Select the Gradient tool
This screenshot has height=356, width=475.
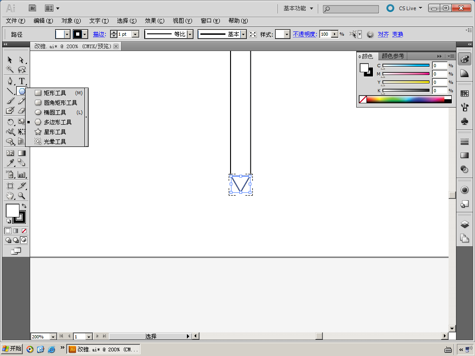(x=21, y=153)
